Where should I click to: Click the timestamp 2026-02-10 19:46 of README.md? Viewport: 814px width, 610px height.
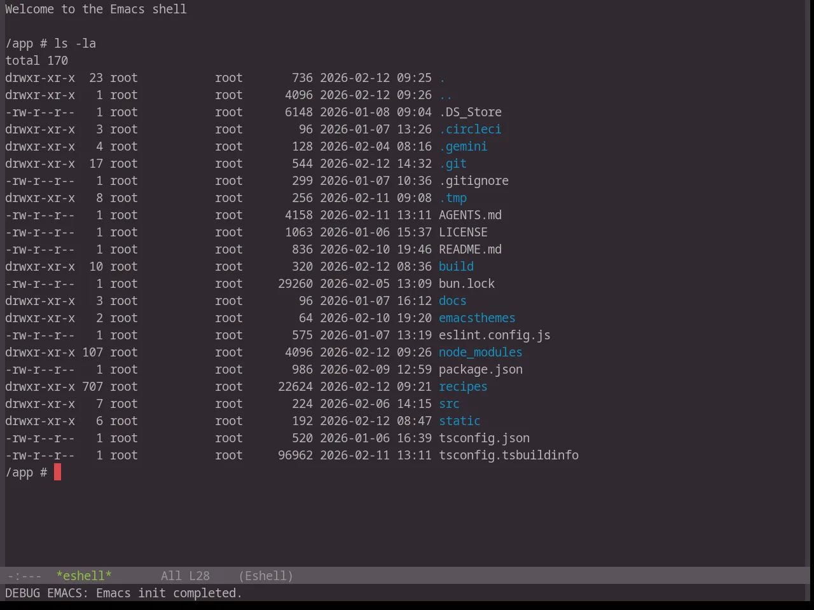point(376,249)
